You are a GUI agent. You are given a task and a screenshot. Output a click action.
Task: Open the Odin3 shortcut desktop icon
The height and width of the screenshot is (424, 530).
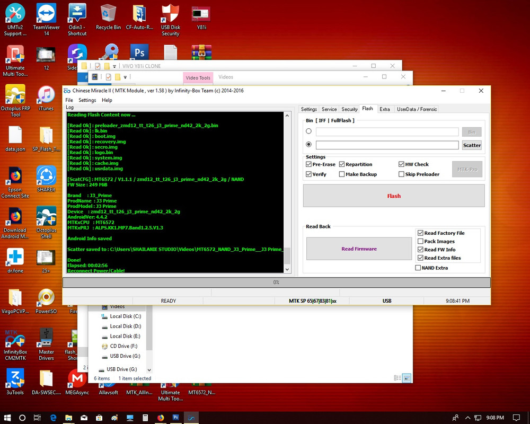pyautogui.click(x=77, y=13)
